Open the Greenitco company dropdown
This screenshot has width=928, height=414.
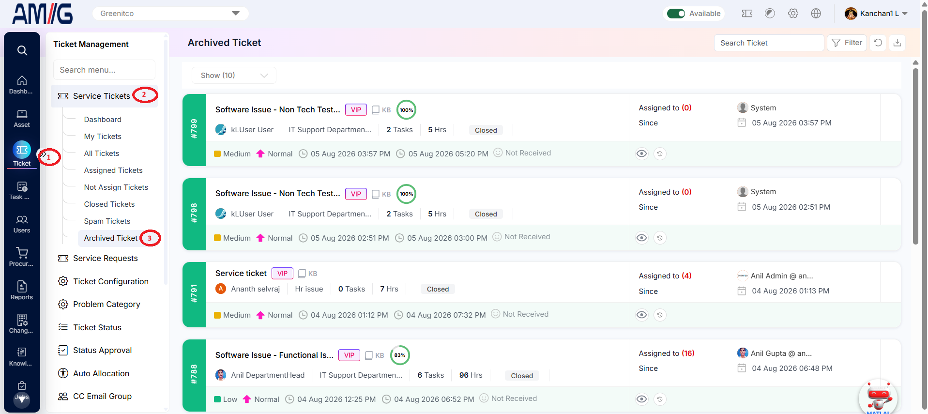coord(170,14)
